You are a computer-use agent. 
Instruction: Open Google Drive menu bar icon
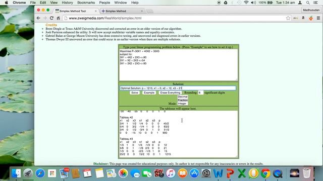click(226, 3)
